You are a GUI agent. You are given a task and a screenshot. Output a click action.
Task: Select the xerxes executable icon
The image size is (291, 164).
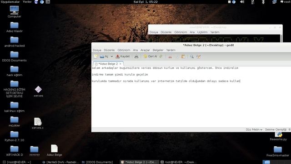38,91
